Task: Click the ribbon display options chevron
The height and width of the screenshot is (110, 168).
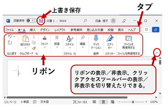Action: [157, 53]
